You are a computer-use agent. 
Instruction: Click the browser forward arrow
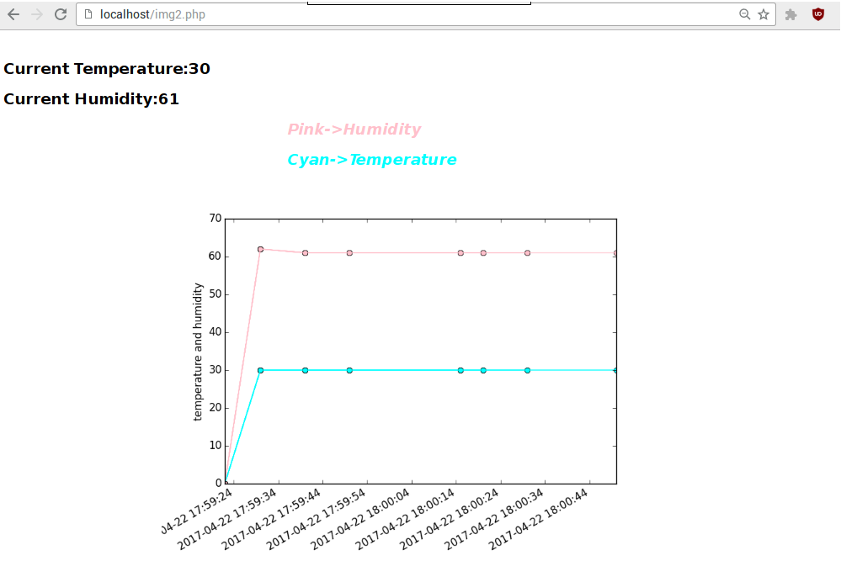37,14
